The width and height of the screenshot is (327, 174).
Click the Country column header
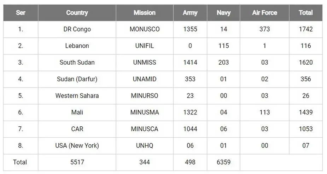(x=77, y=13)
